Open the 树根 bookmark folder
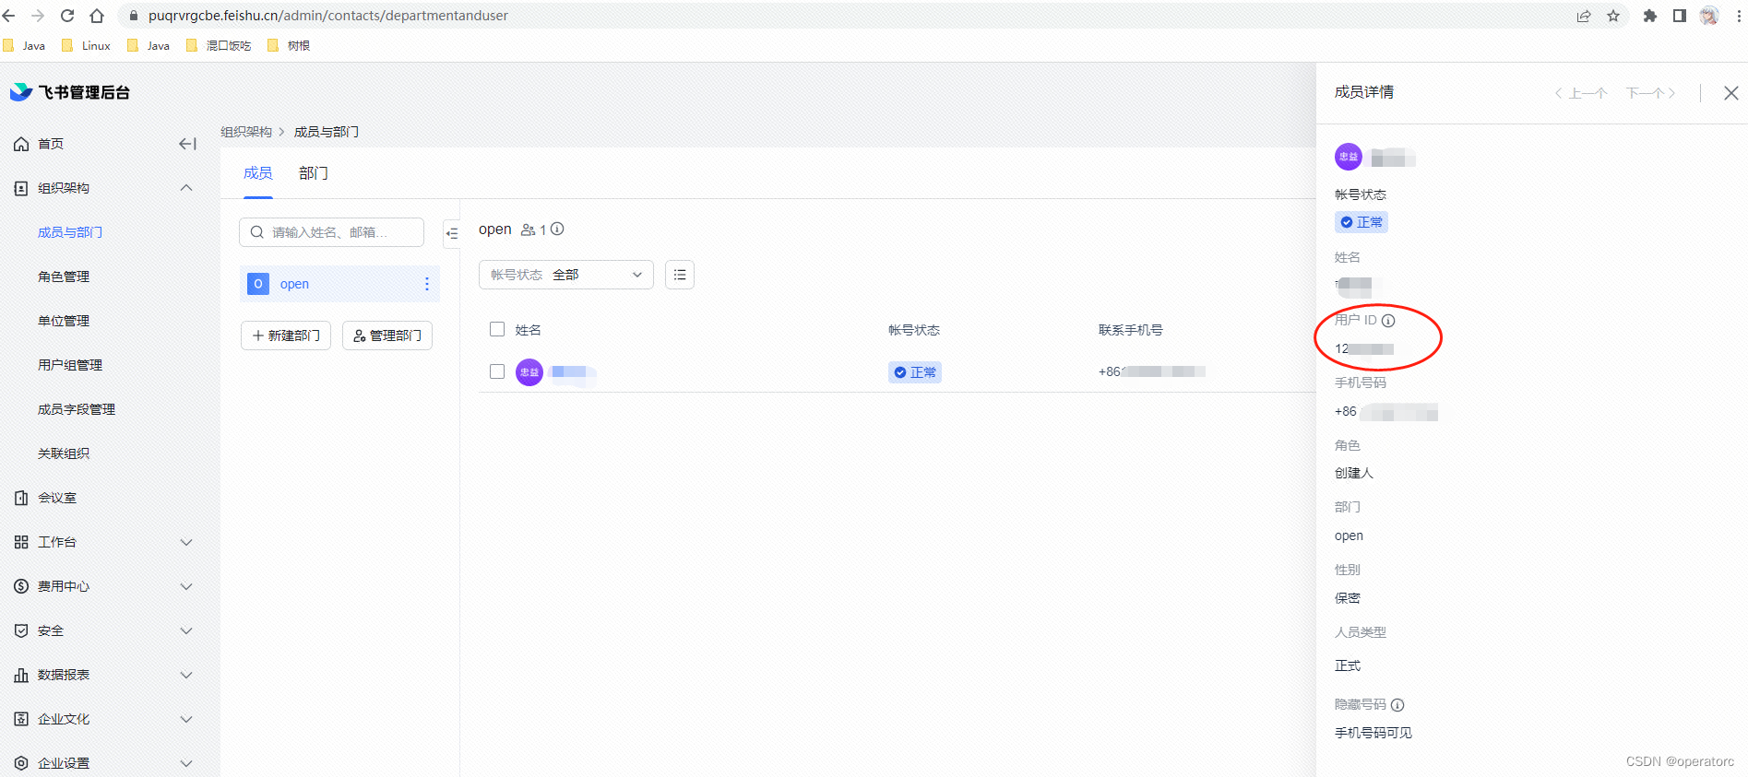1748x777 pixels. pos(289,45)
